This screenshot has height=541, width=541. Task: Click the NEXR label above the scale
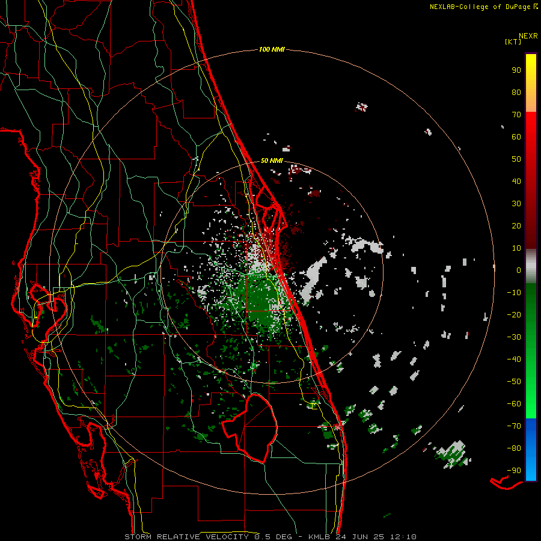pyautogui.click(x=528, y=36)
